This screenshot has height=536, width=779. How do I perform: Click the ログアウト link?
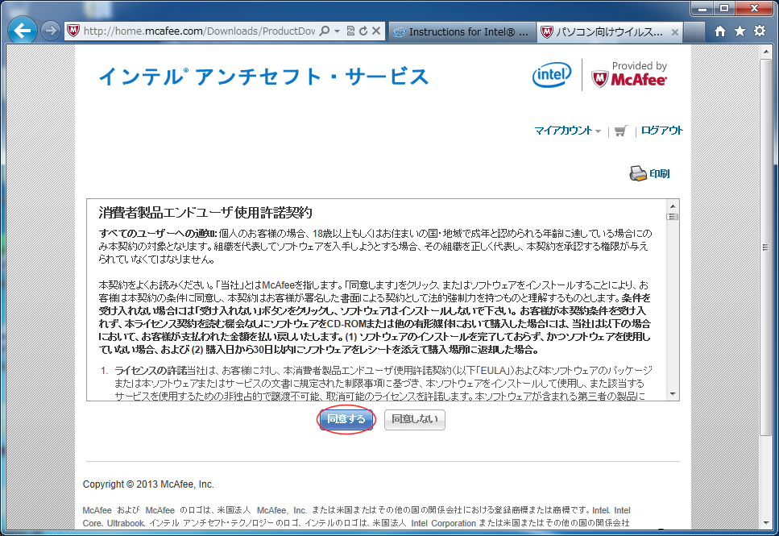coord(661,131)
